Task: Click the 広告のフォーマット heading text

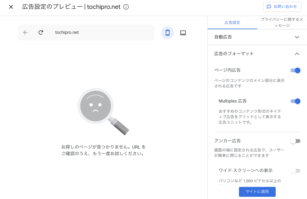Action: pos(234,54)
